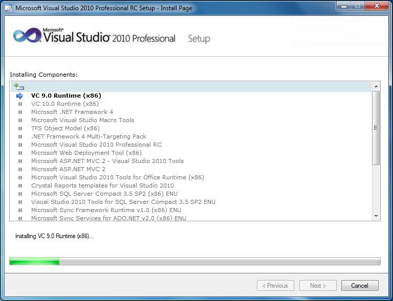Select .NET Framework 4 Multi-Targeting Pack
The image size is (393, 301).
[x=89, y=136]
